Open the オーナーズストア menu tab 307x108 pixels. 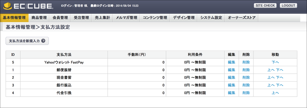(x=242, y=18)
